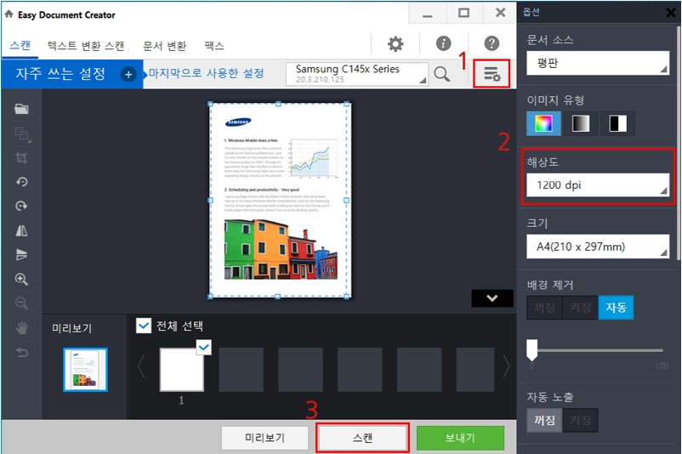Close the 옵션 panel
Image resolution: width=682 pixels, height=454 pixels.
coord(671,13)
